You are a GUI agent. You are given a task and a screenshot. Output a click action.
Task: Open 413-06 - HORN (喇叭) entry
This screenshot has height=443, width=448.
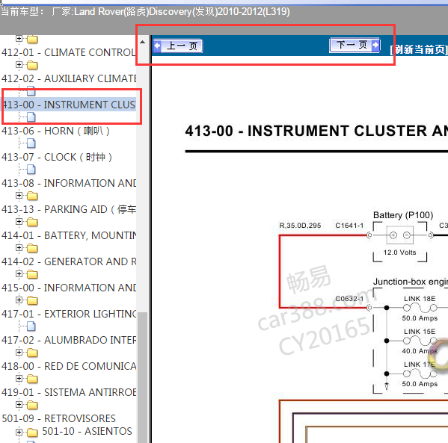point(55,131)
